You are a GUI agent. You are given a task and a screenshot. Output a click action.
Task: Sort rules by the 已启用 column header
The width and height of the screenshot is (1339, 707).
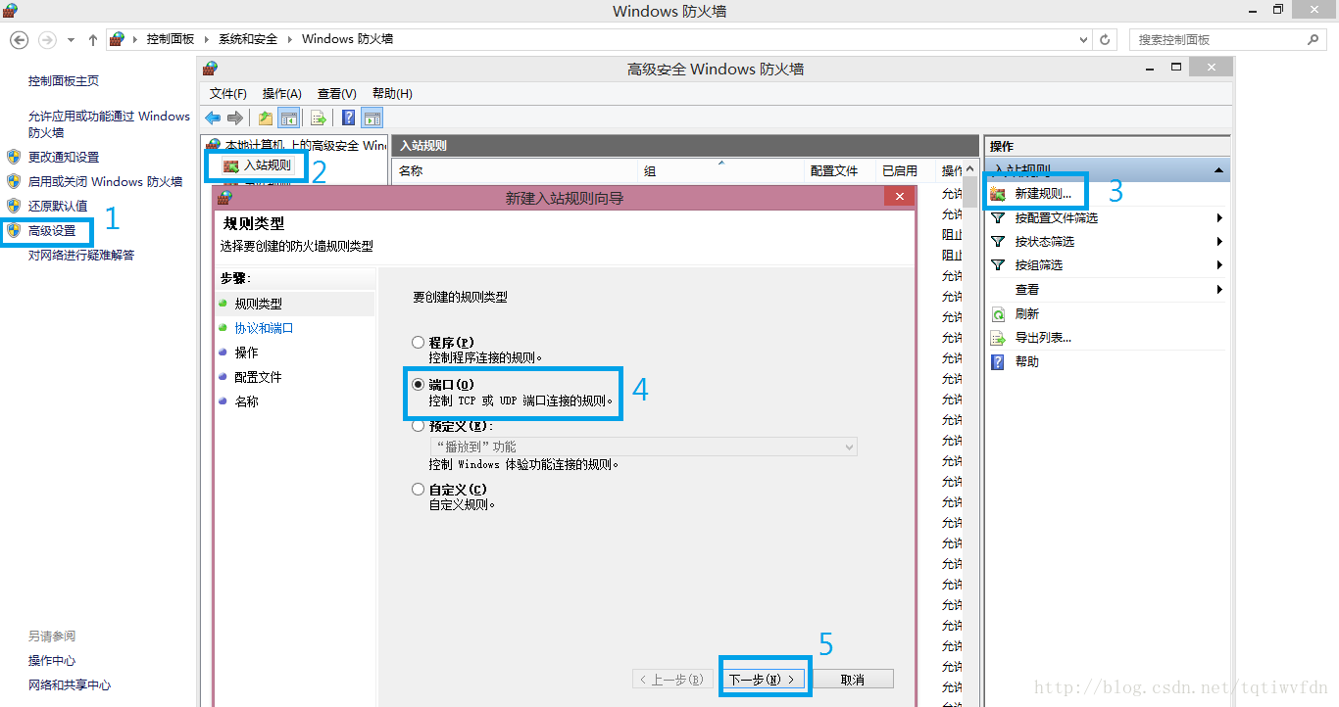pos(905,170)
